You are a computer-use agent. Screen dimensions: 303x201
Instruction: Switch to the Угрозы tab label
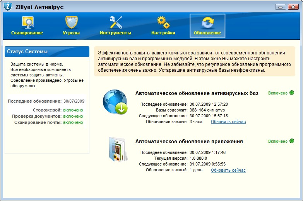point(71,33)
